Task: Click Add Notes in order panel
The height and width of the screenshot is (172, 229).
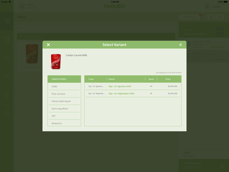Action: (189, 156)
